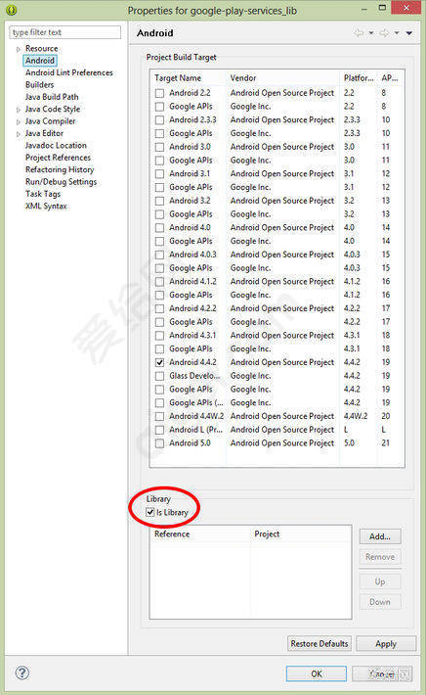Viewport: 426px width, 695px height.
Task: Click the help question mark icon
Action: click(22, 672)
